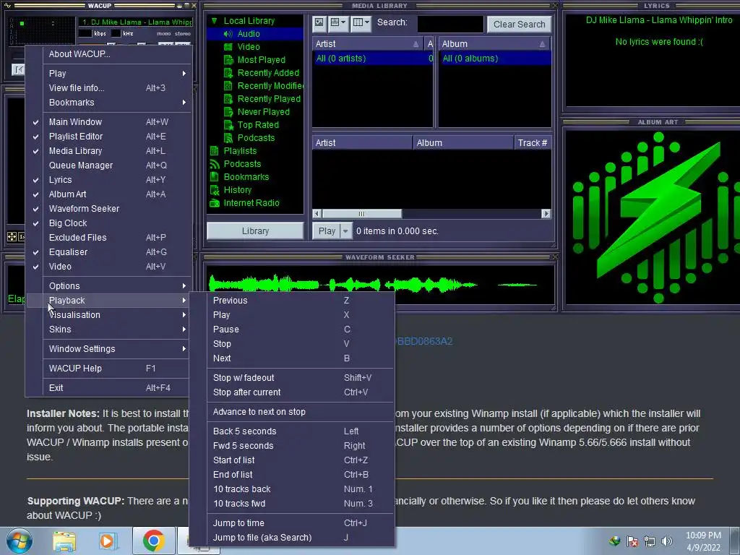The width and height of the screenshot is (740, 555).
Task: Expand the Play submenu
Action: (109, 74)
